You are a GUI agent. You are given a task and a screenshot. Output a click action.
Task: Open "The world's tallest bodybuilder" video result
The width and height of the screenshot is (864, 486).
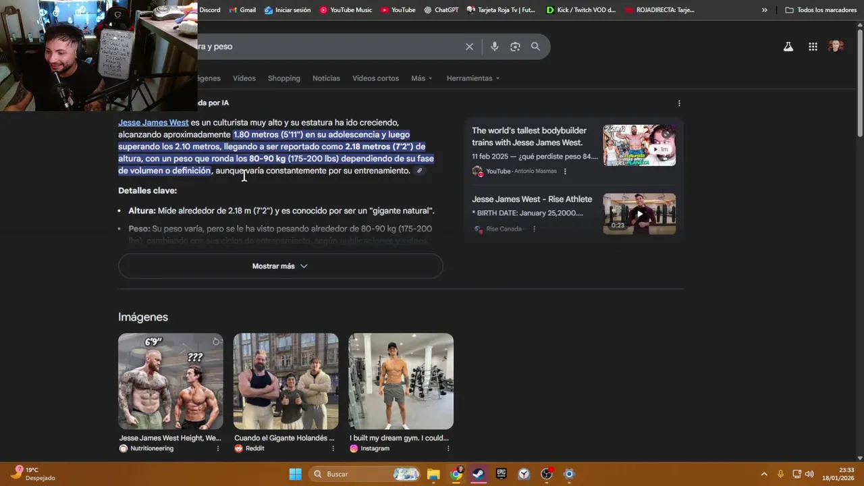click(529, 136)
